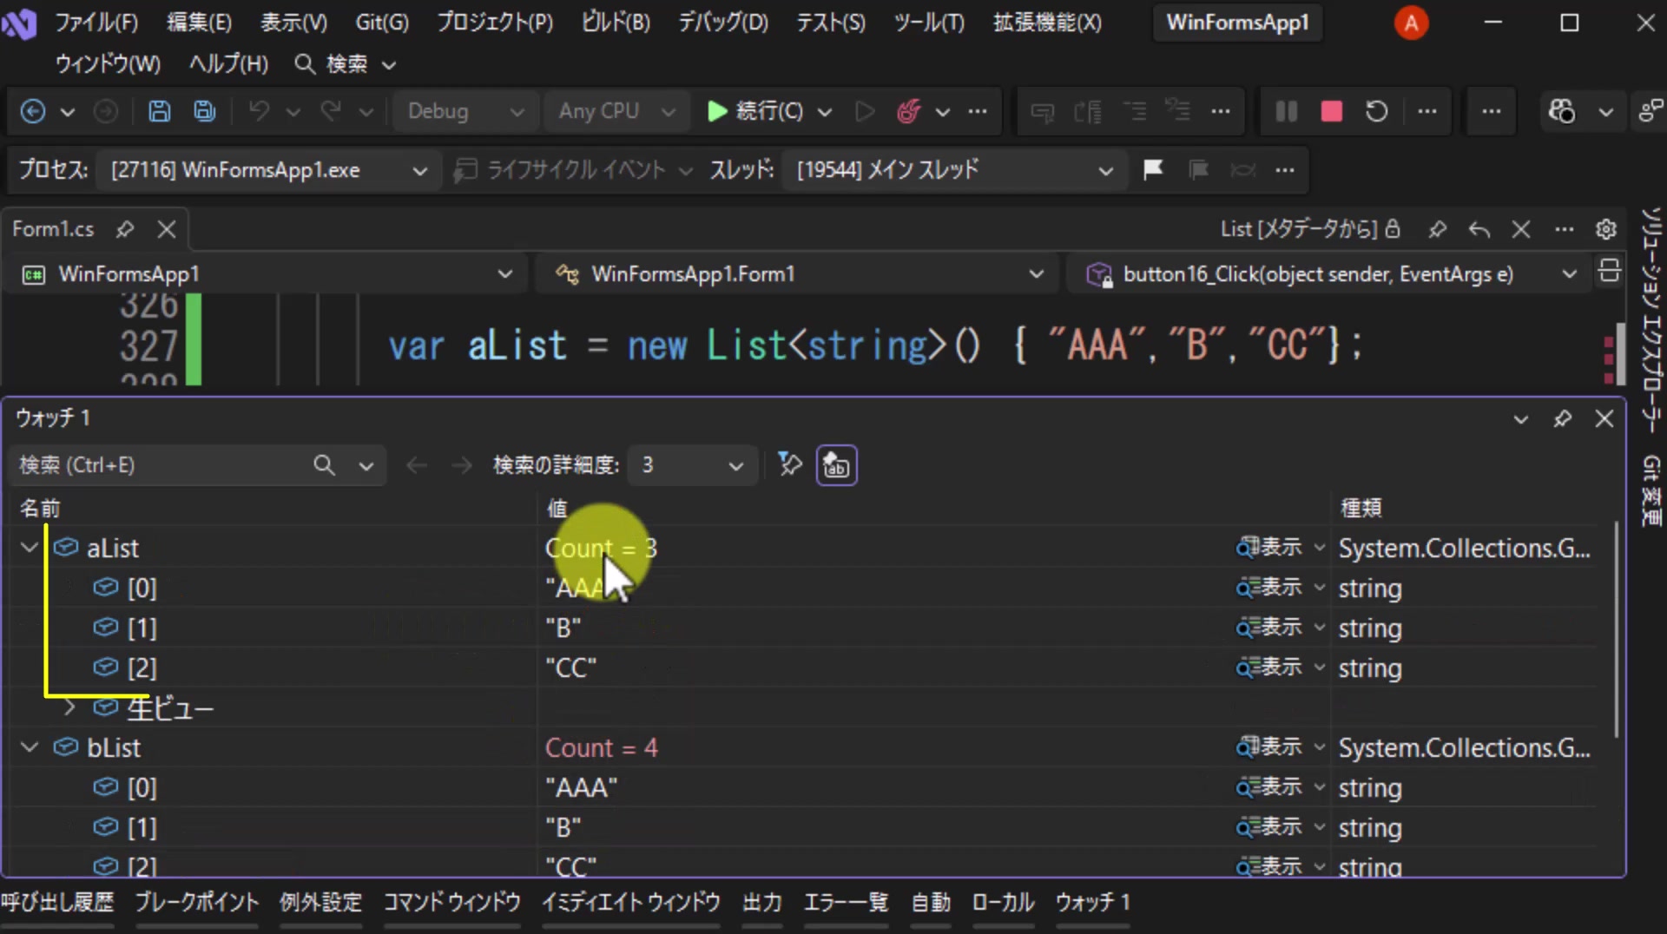Image resolution: width=1667 pixels, height=934 pixels.
Task: Restart debugging with the circular arrow icon
Action: (x=1376, y=111)
